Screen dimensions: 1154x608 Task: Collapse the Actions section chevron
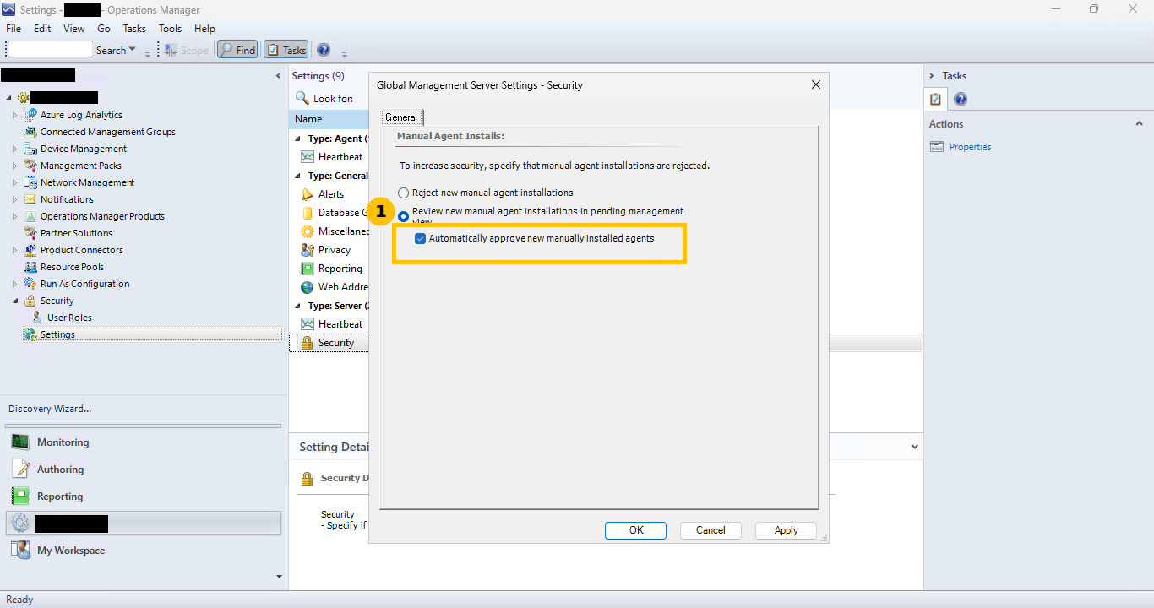coord(1139,124)
